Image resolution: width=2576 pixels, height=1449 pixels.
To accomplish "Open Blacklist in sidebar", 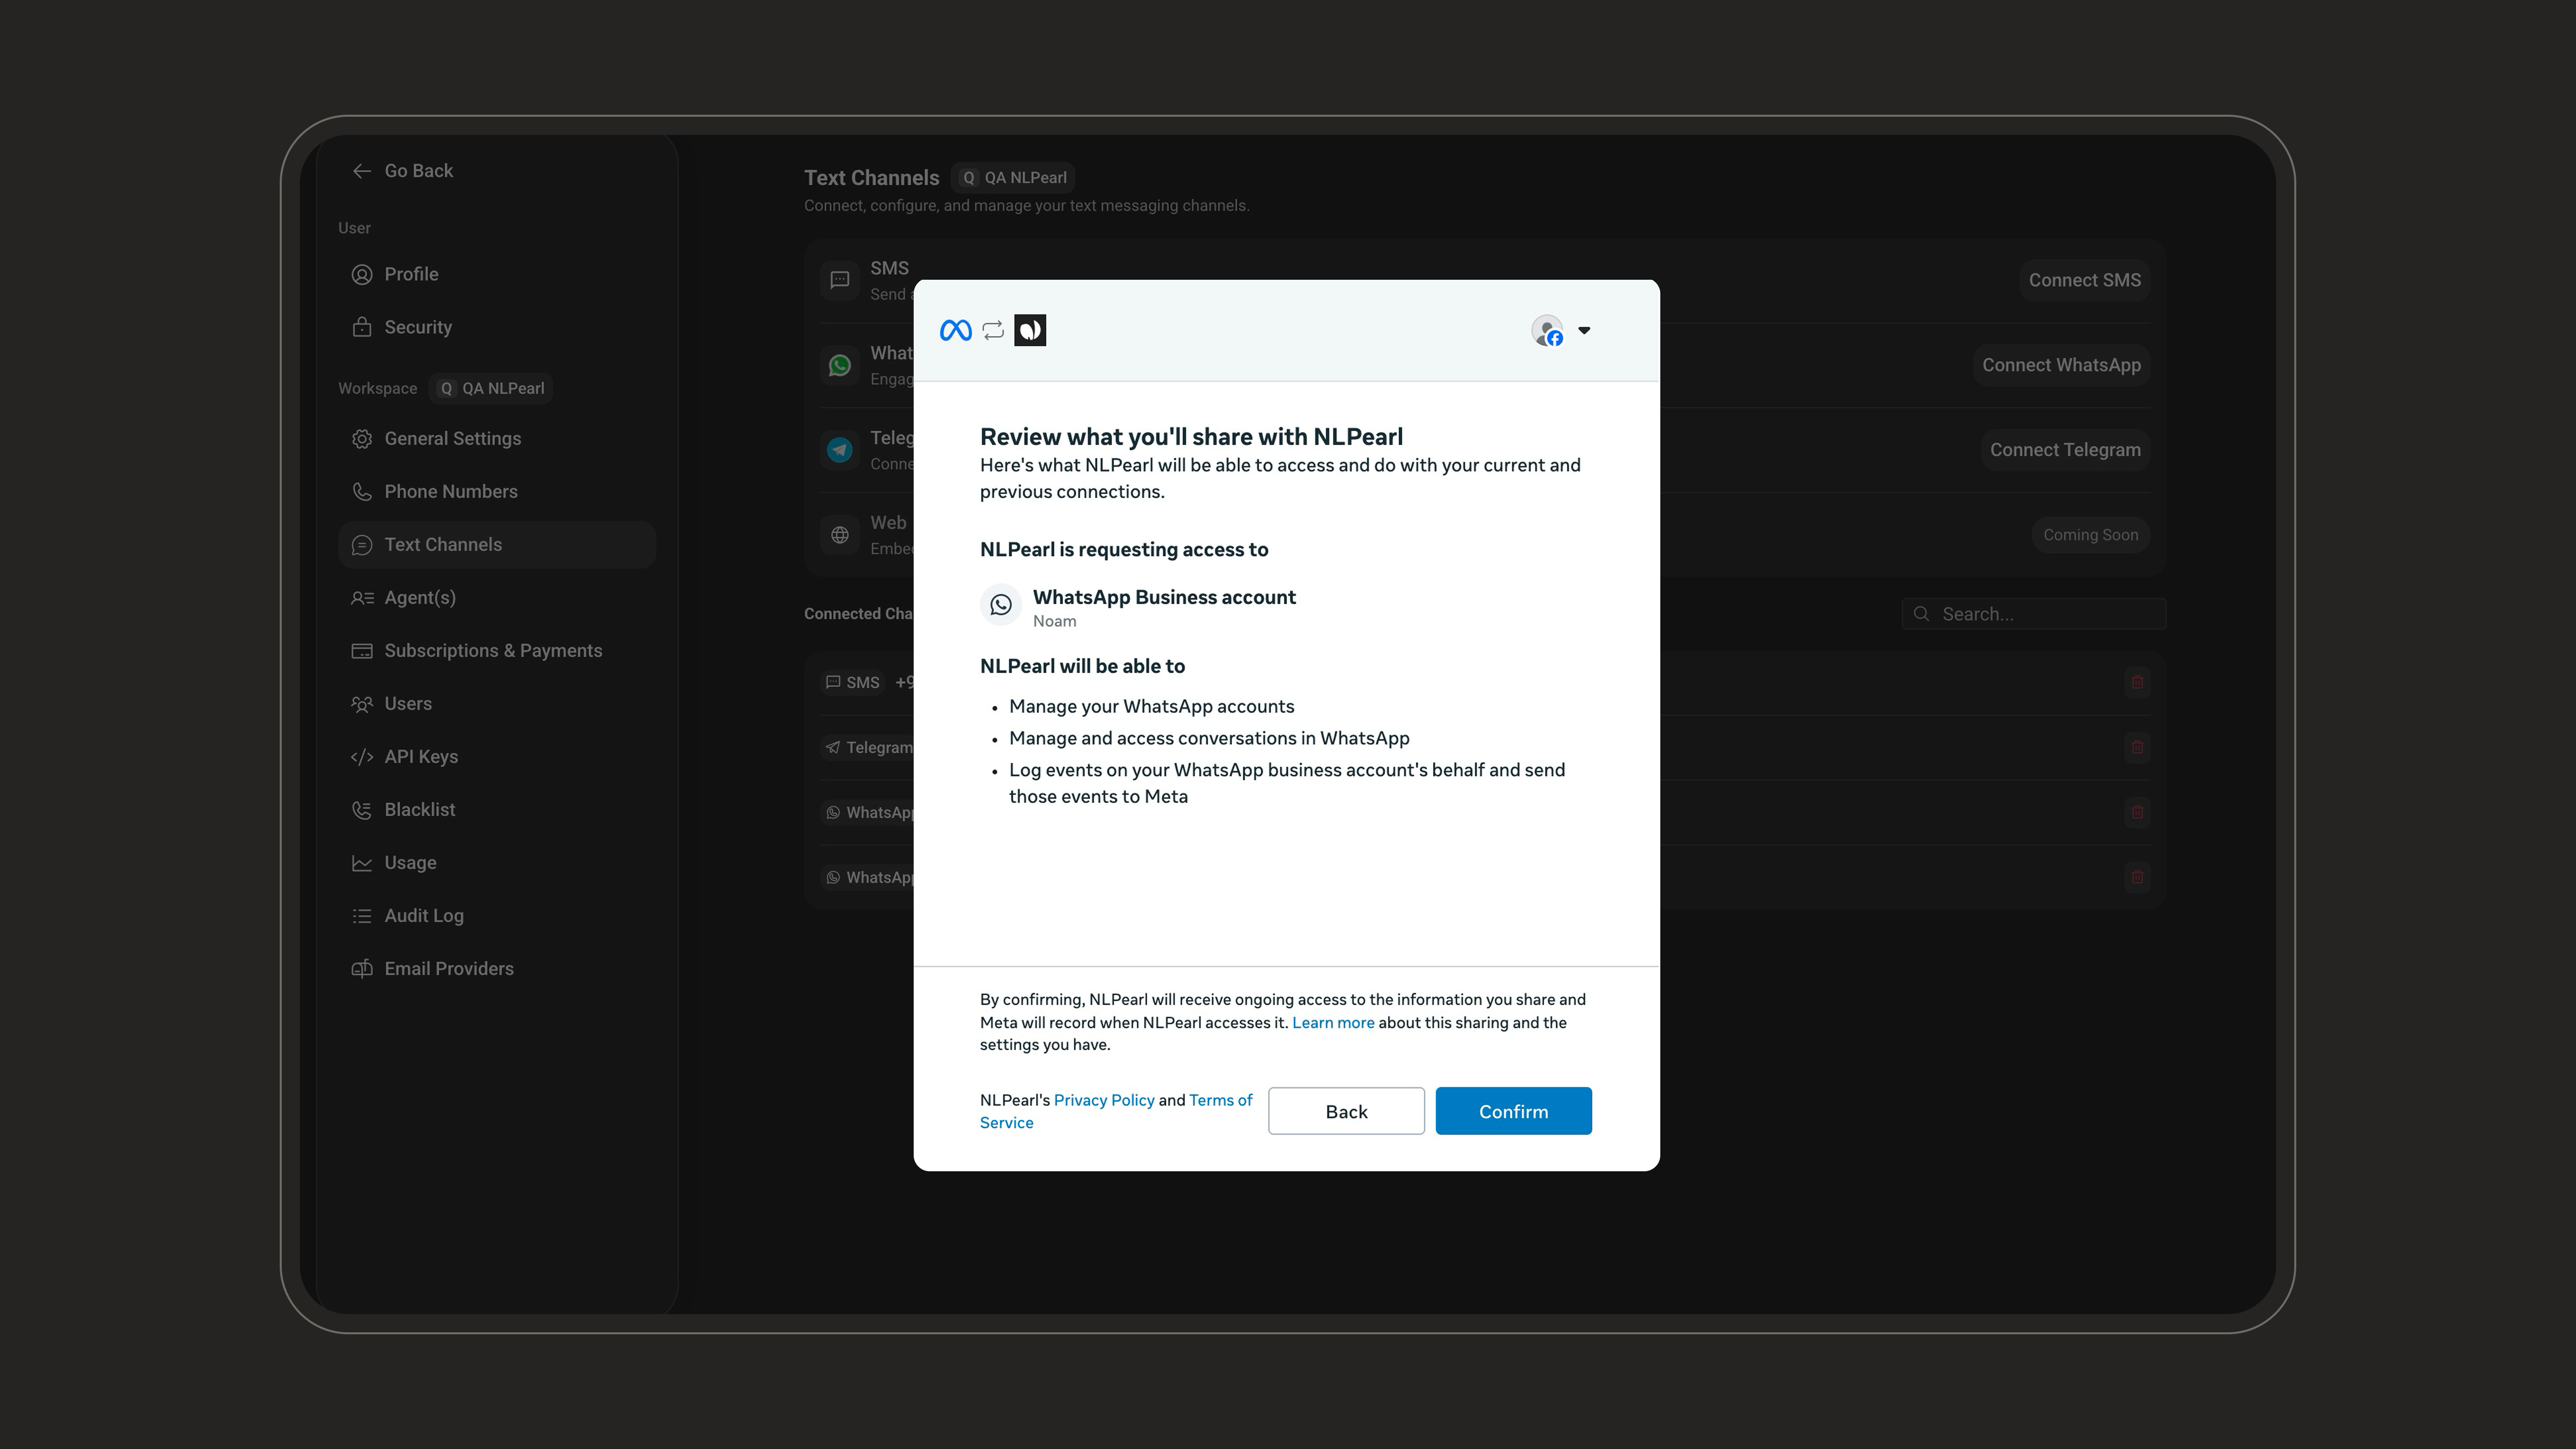I will 496,809.
